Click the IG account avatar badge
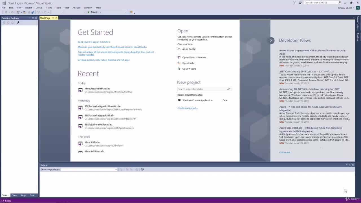 (x=358, y=8)
